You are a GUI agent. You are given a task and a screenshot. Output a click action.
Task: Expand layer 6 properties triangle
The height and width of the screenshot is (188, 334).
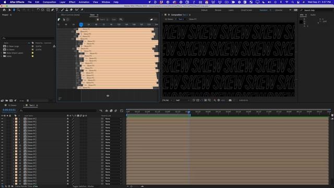tap(14, 134)
